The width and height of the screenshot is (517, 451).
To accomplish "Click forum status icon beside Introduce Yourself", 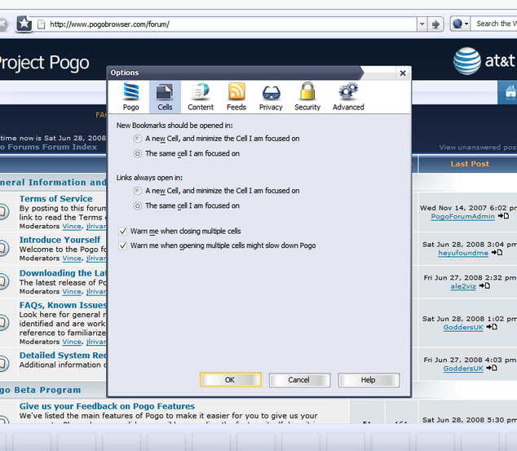I will point(2,248).
